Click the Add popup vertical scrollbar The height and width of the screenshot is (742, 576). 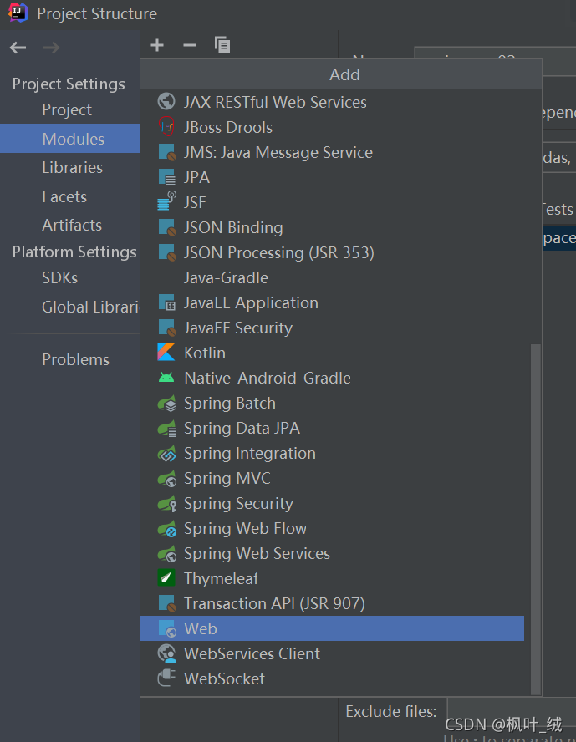535,519
